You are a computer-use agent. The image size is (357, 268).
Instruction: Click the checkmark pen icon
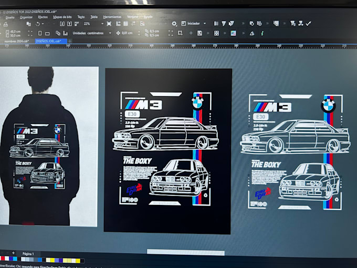(x=309, y=23)
